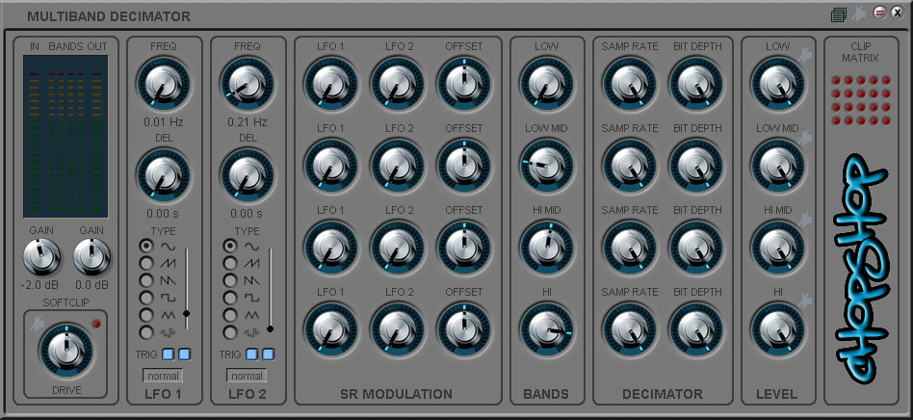The height and width of the screenshot is (420, 913).
Task: Click the square waveform icon in LFO 2
Action: (252, 298)
